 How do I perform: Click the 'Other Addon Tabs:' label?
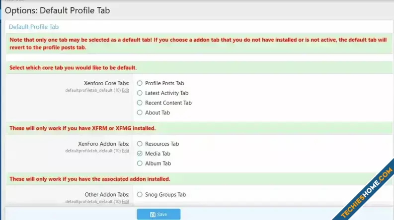[x=107, y=194]
